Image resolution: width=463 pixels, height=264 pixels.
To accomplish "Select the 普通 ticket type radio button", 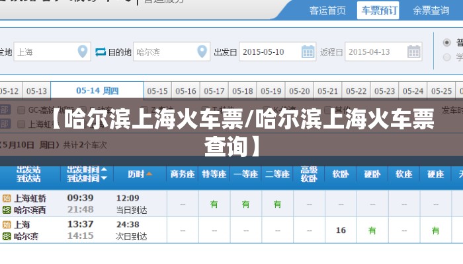I will pos(446,42).
